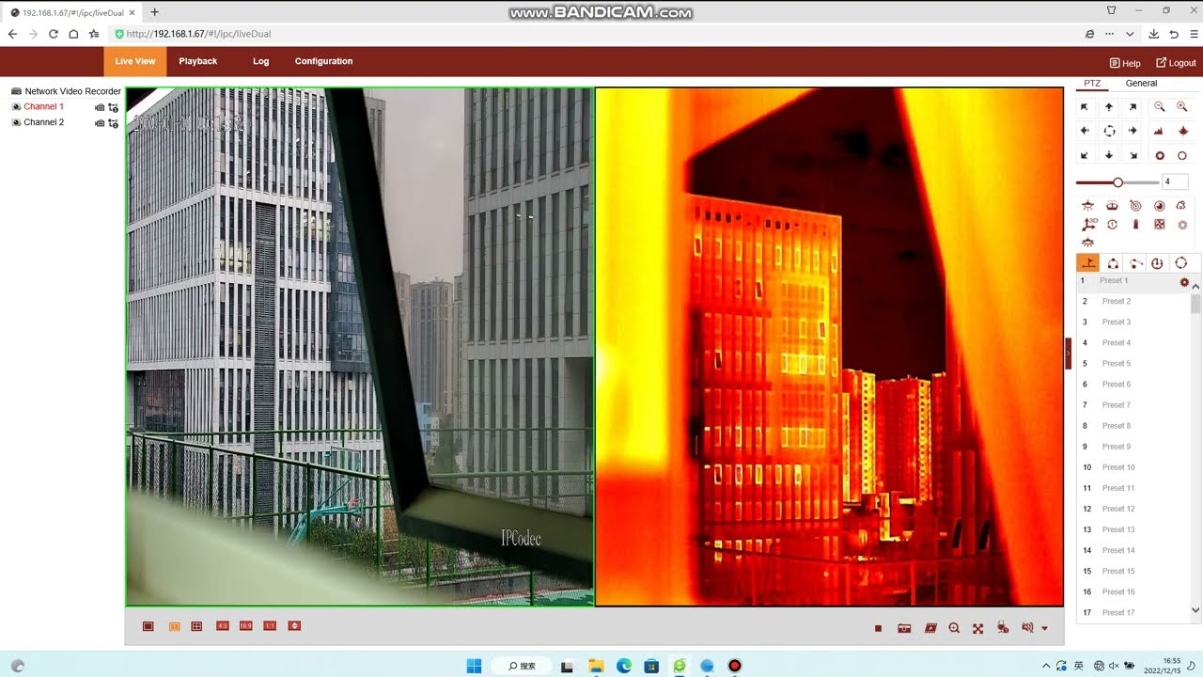The height and width of the screenshot is (677, 1203).
Task: Click the Logout link
Action: (1176, 63)
